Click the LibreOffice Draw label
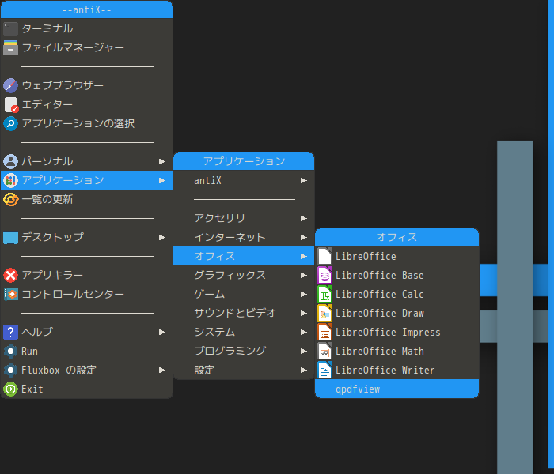 (379, 313)
